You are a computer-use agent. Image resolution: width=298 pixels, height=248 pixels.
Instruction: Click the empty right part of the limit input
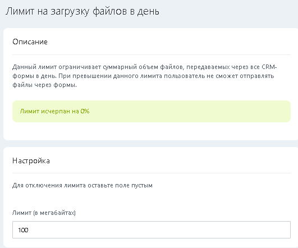(x=209, y=229)
